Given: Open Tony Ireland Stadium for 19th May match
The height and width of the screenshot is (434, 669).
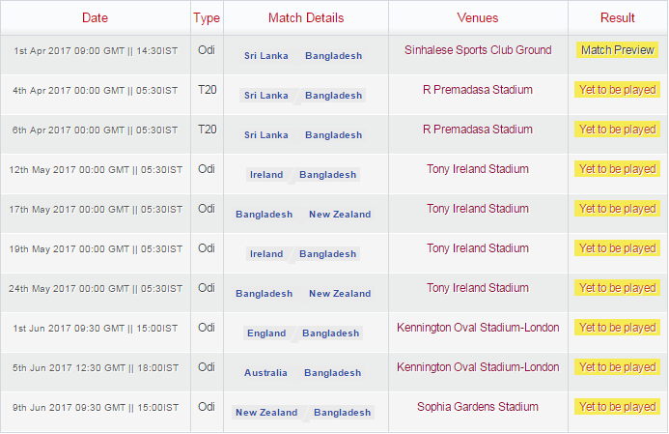Looking at the screenshot, I should coord(478,248).
